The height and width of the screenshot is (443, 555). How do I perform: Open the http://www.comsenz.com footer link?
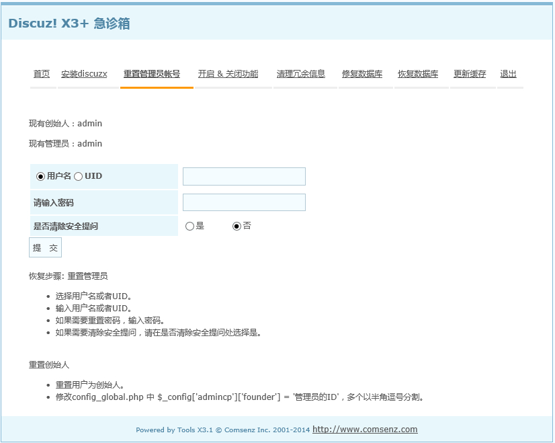click(365, 429)
